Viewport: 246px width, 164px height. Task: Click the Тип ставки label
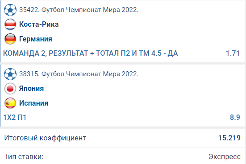click(x=24, y=156)
